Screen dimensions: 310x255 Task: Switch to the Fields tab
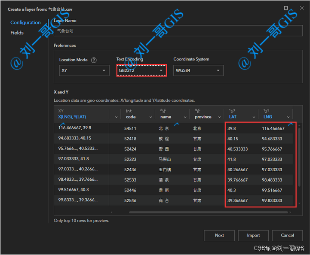point(17,33)
